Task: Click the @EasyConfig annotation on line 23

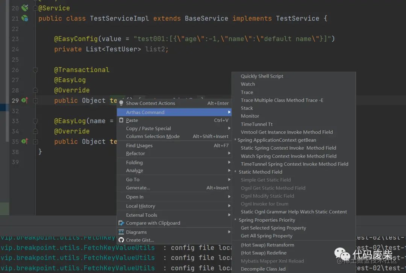Action: [76, 39]
